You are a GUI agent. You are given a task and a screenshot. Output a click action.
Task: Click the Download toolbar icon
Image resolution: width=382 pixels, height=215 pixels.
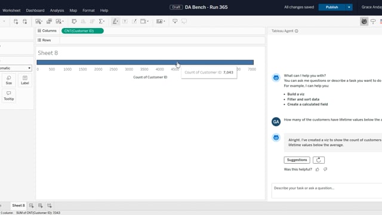coord(175,21)
